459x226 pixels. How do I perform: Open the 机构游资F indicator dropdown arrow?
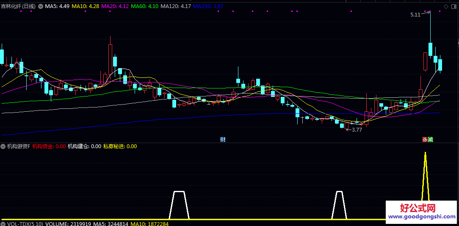point(3,146)
